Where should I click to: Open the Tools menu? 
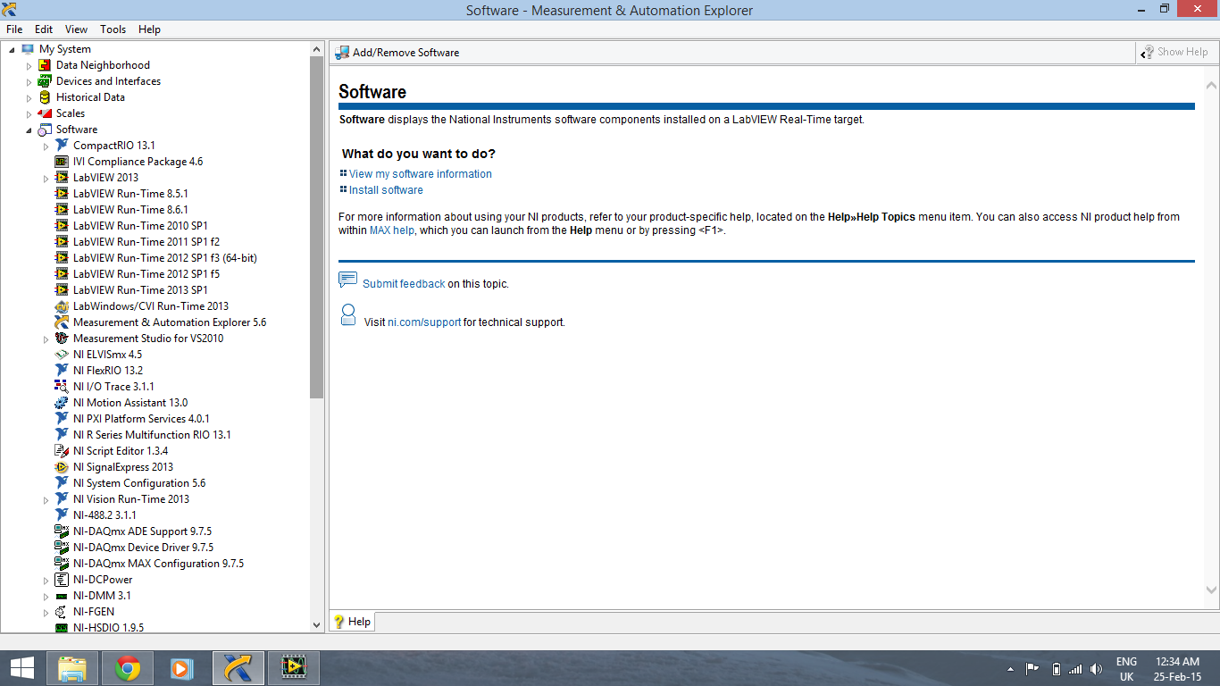pyautogui.click(x=113, y=29)
